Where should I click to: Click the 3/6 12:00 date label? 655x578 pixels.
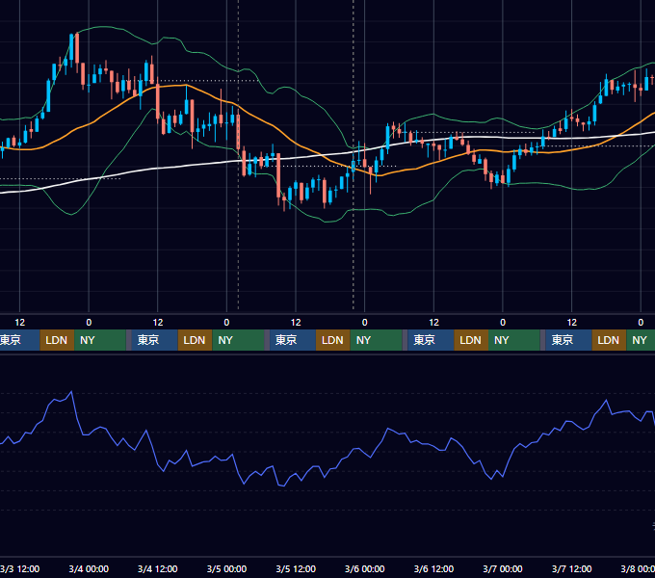pyautogui.click(x=433, y=568)
